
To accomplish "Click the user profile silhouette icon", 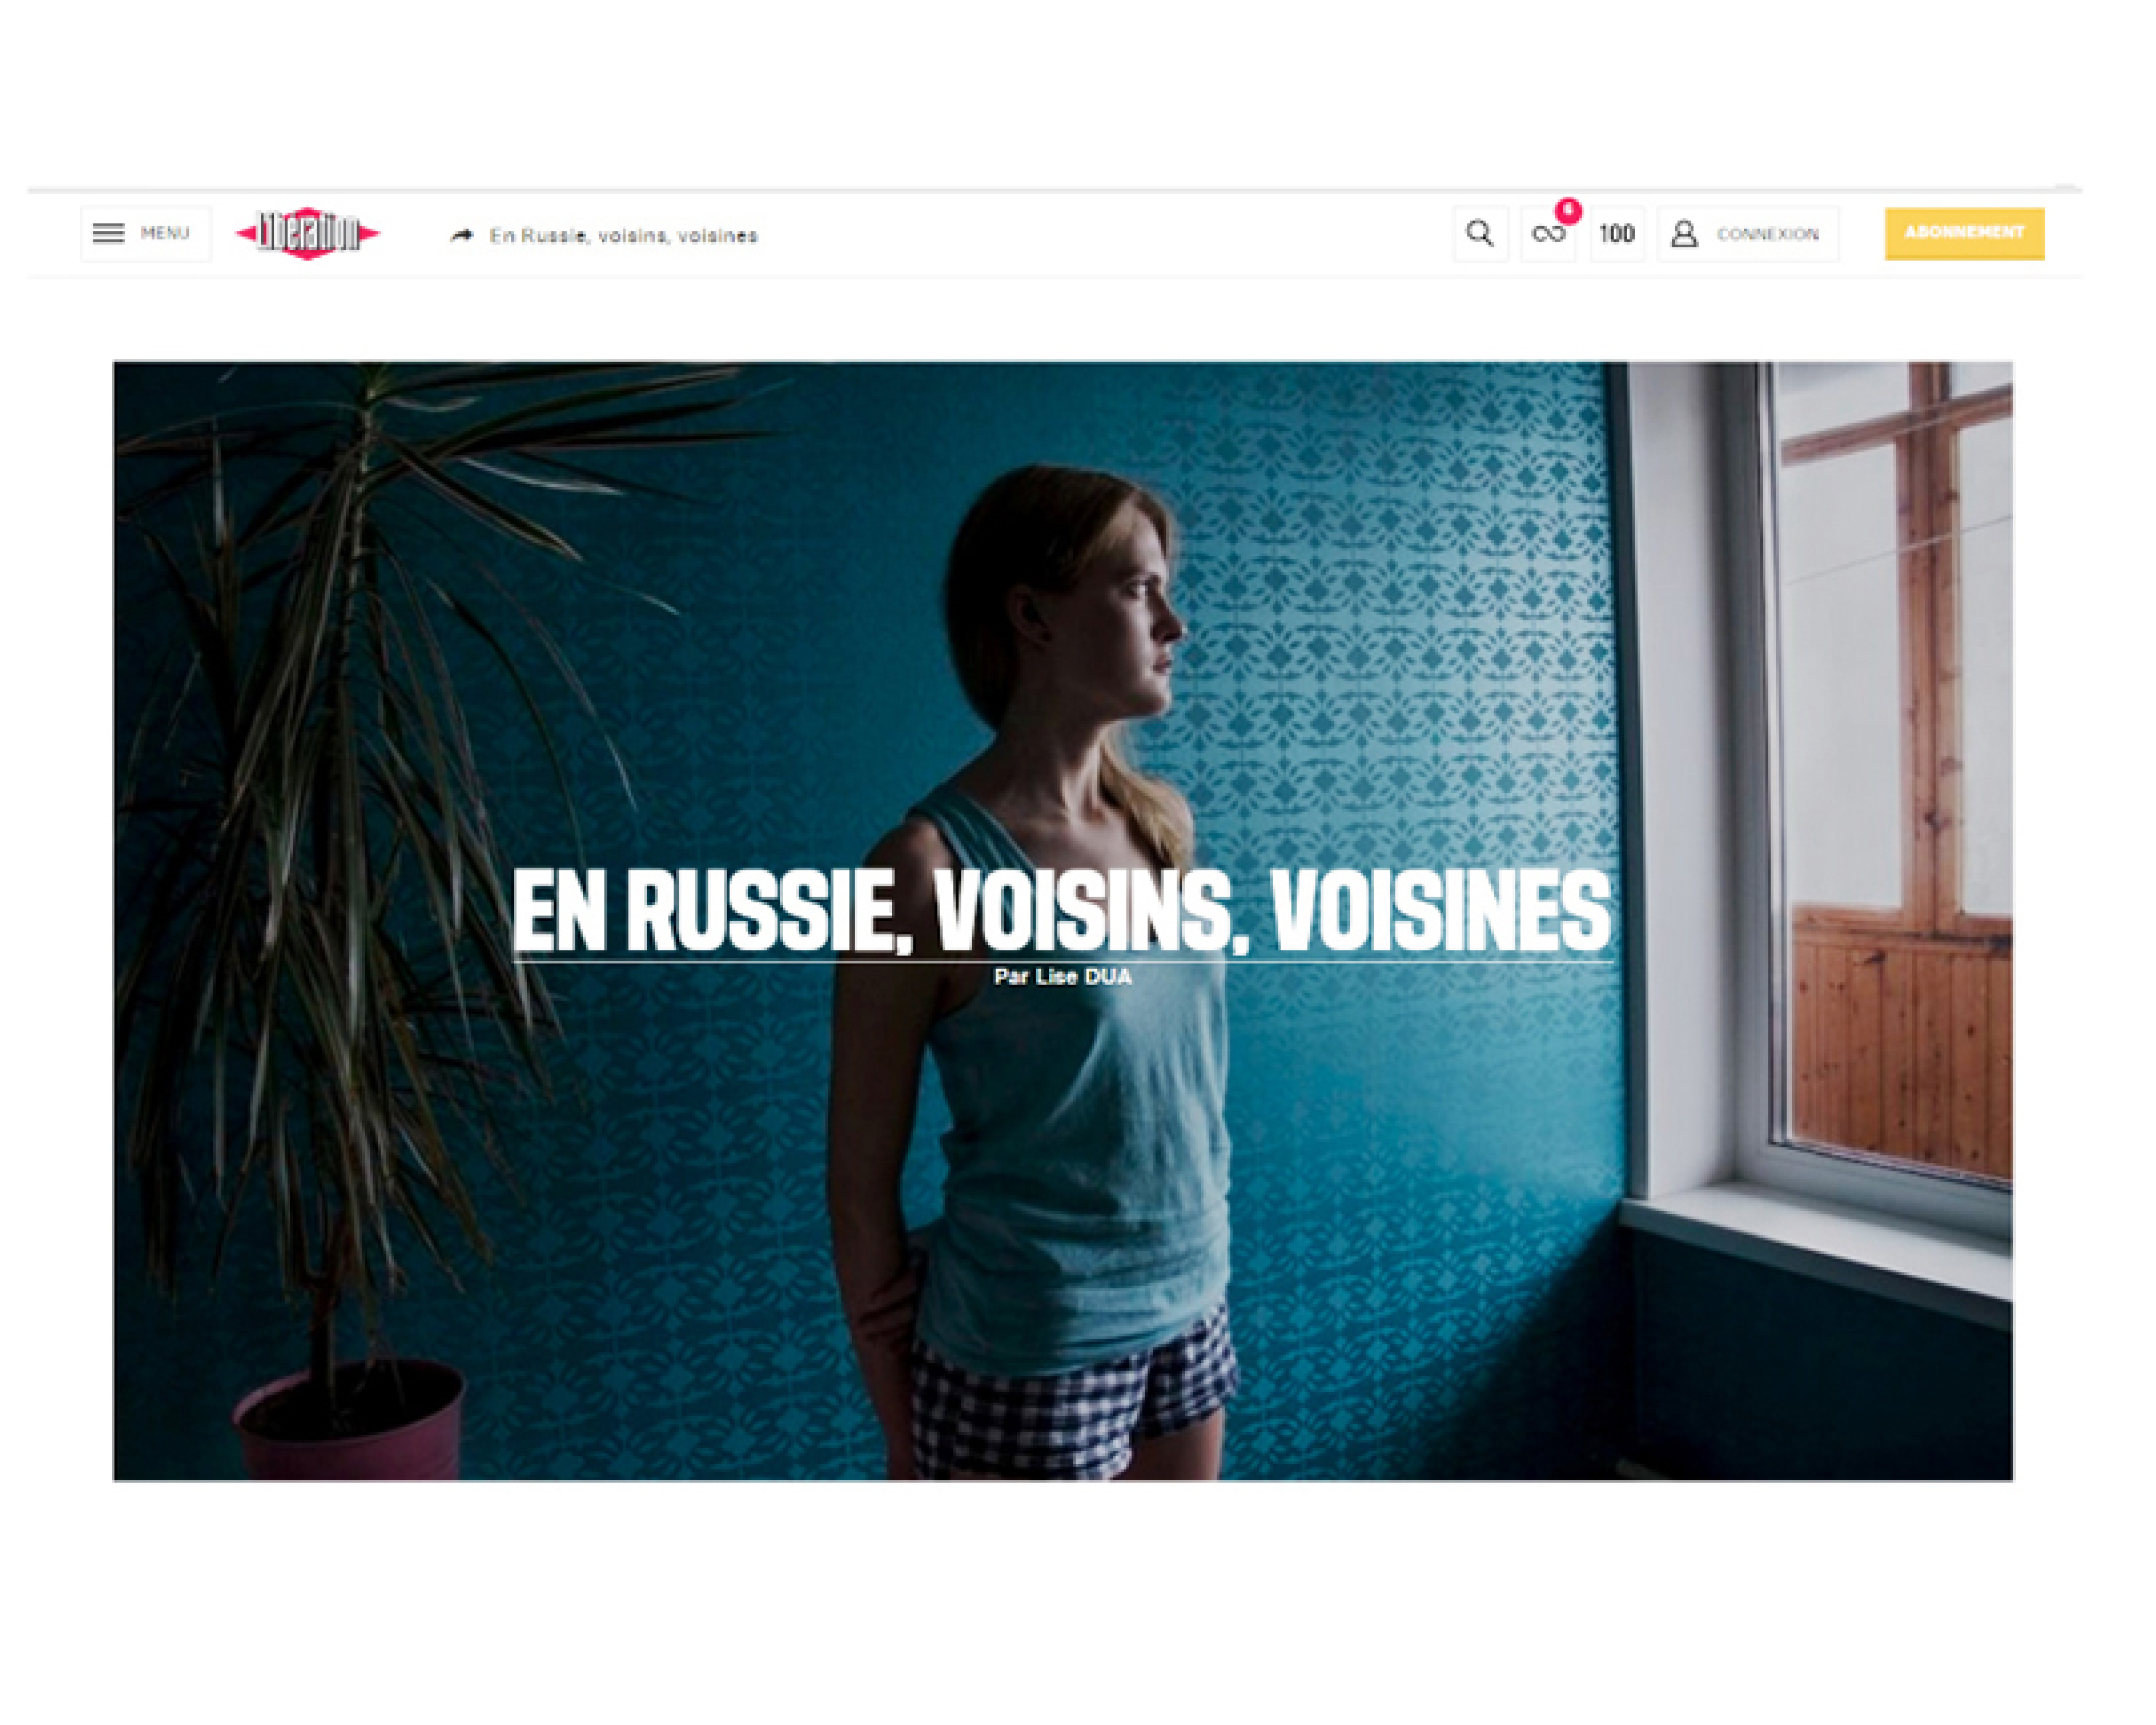I will tap(1684, 234).
